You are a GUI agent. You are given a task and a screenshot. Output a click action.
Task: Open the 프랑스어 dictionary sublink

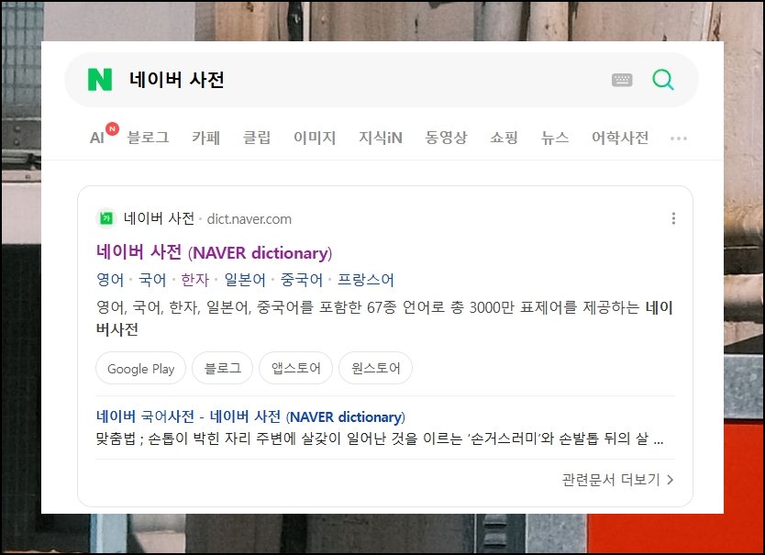[x=365, y=280]
